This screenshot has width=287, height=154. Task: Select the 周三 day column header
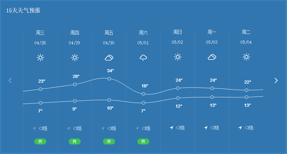pos(40,33)
